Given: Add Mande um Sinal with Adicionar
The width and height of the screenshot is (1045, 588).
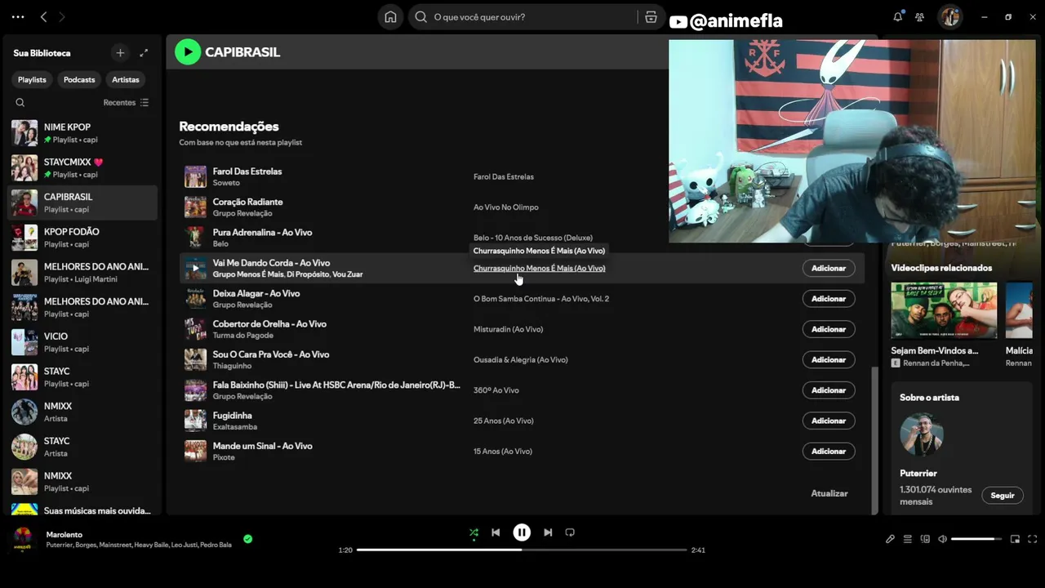Looking at the screenshot, I should [829, 451].
